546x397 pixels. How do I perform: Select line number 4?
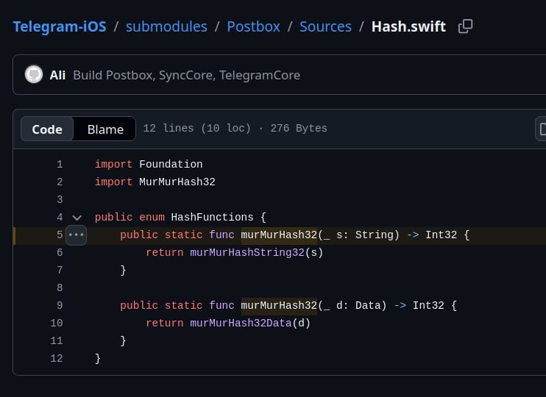(x=60, y=218)
